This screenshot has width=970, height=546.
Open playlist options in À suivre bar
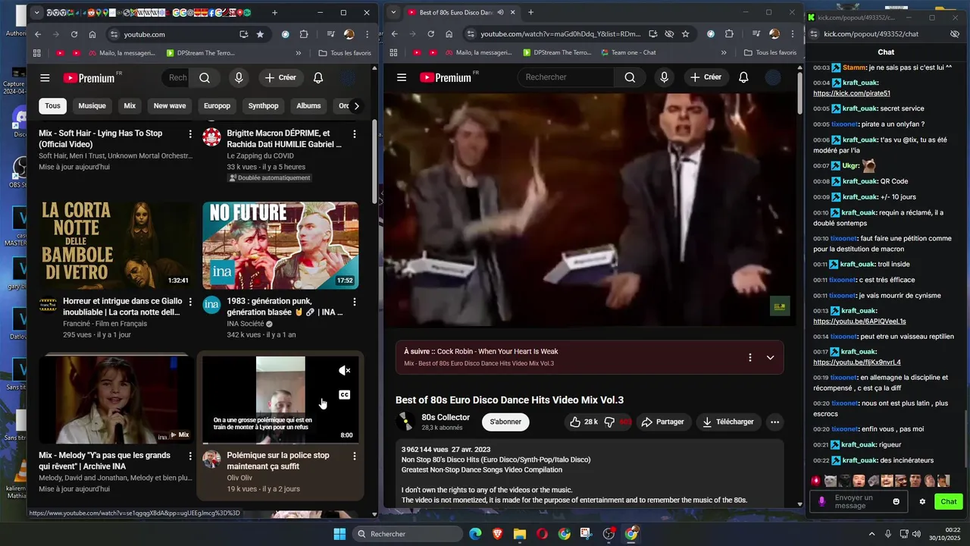[750, 357]
